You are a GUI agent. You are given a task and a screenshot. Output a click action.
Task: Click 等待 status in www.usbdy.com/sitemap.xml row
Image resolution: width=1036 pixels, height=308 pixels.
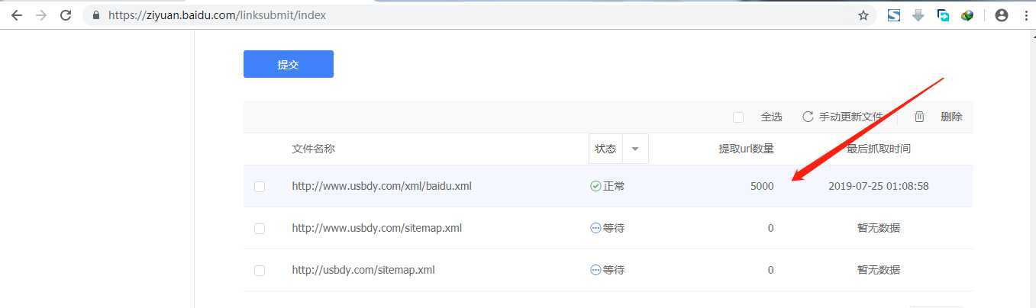click(614, 228)
